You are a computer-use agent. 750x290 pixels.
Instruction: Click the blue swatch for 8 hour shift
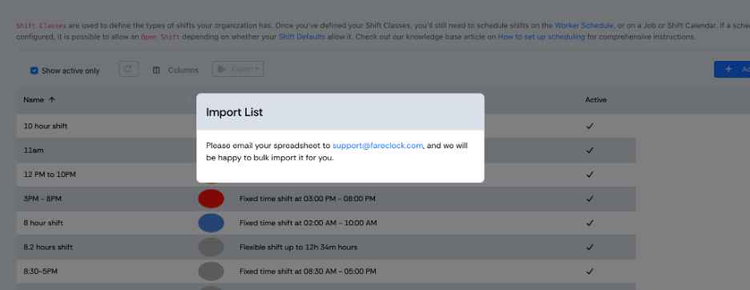coord(211,223)
